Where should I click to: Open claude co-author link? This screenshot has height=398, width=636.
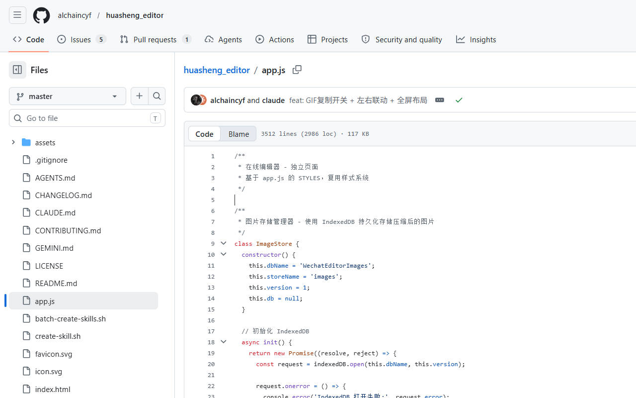tap(273, 100)
